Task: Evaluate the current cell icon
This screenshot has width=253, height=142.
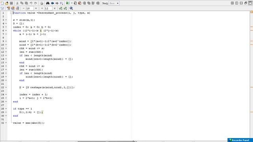Action: click(8, 8)
